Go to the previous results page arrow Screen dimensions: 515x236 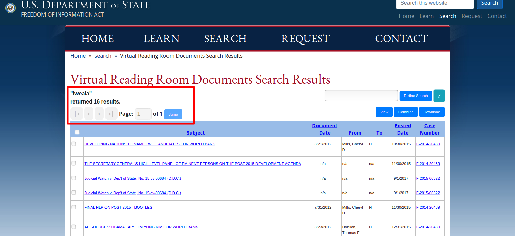[x=89, y=114]
